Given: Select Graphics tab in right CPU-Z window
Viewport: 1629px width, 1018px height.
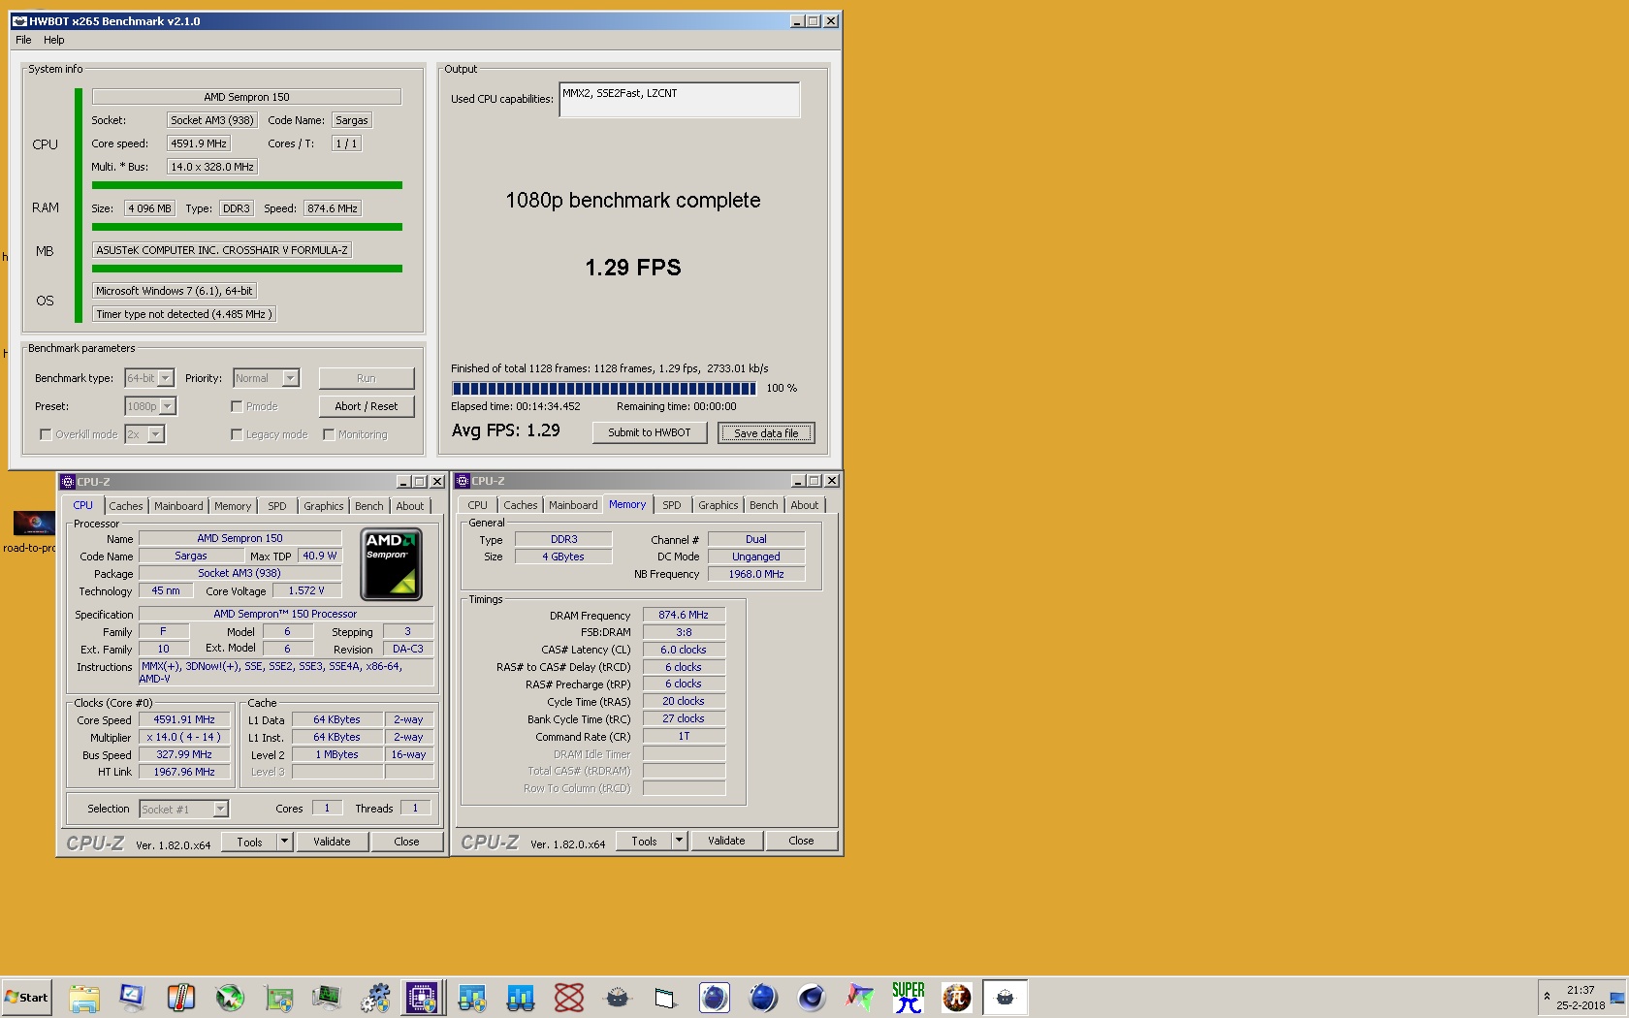Looking at the screenshot, I should pyautogui.click(x=719, y=505).
